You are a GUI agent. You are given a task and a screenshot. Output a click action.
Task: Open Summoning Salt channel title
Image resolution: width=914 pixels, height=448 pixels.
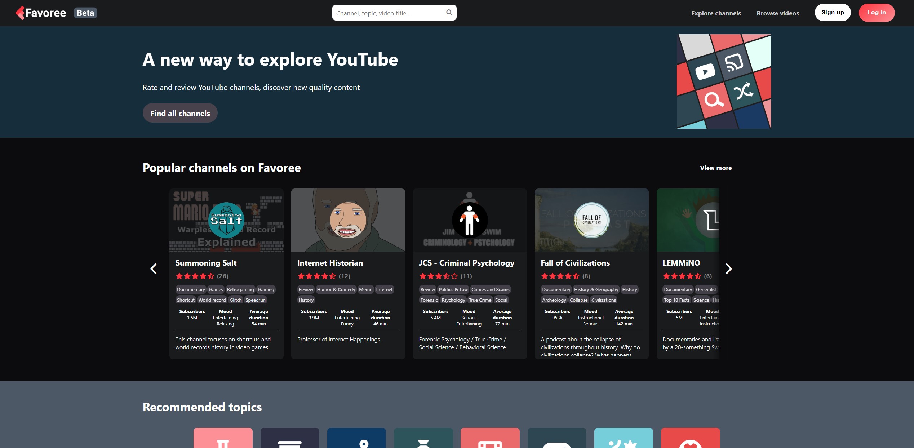click(x=206, y=263)
